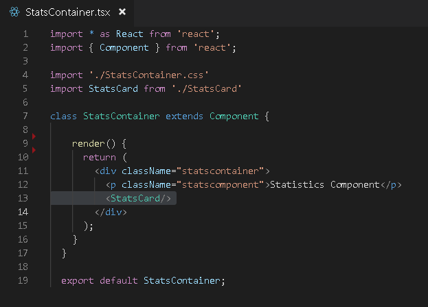The width and height of the screenshot is (428, 307).
Task: Click 'Component' inside the import braces
Action: [124, 47]
